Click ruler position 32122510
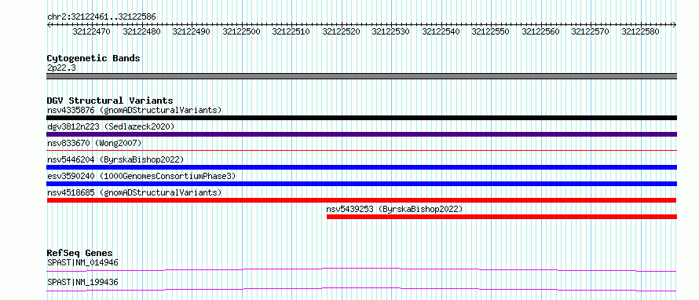The height and width of the screenshot is (300, 699). pos(291,31)
